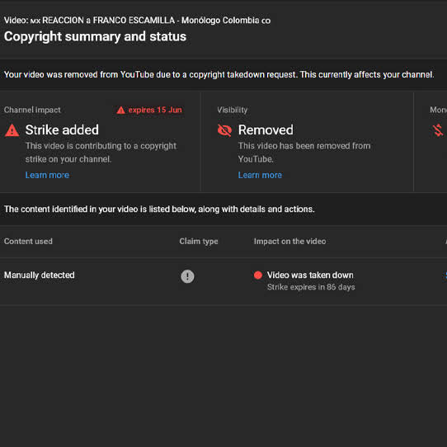This screenshot has height=447, width=447.
Task: Open Learn more under Strike added
Action: (47, 175)
